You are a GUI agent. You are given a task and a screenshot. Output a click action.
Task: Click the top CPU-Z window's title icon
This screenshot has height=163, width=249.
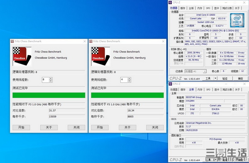(x=170, y=2)
